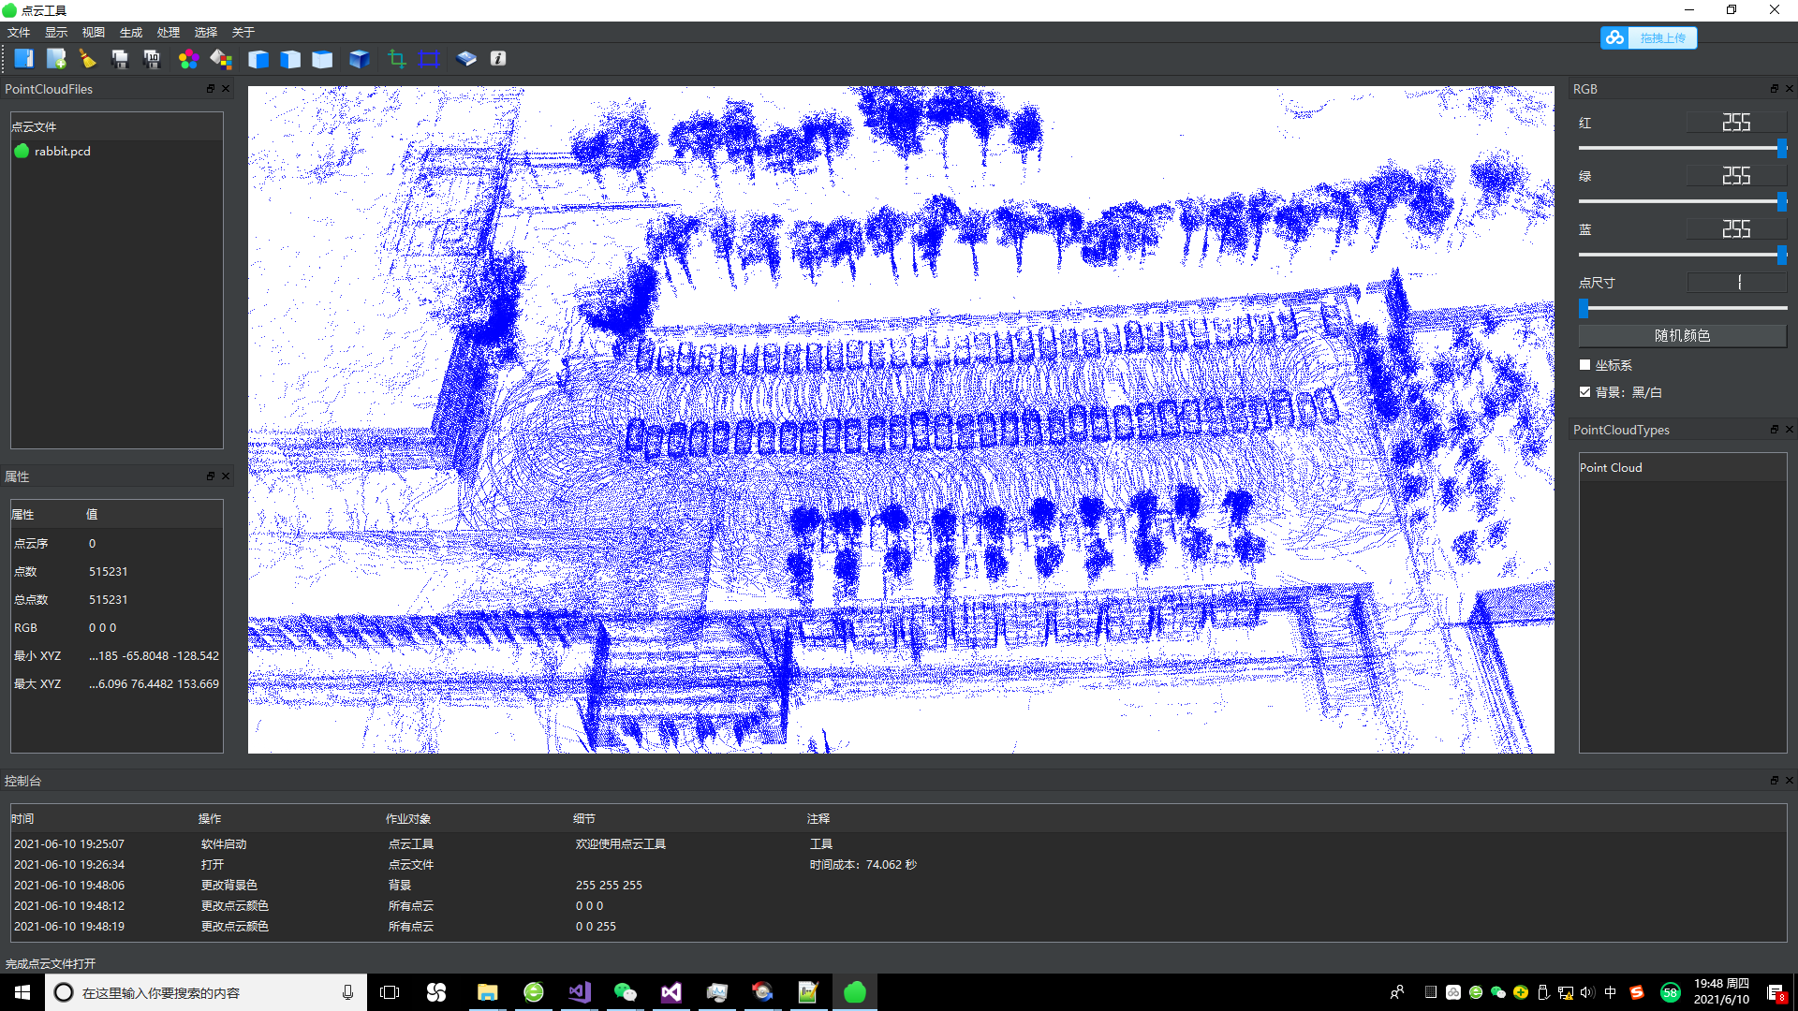
Task: Toggle the 背景: 黑/白 checkbox
Action: [x=1584, y=392]
